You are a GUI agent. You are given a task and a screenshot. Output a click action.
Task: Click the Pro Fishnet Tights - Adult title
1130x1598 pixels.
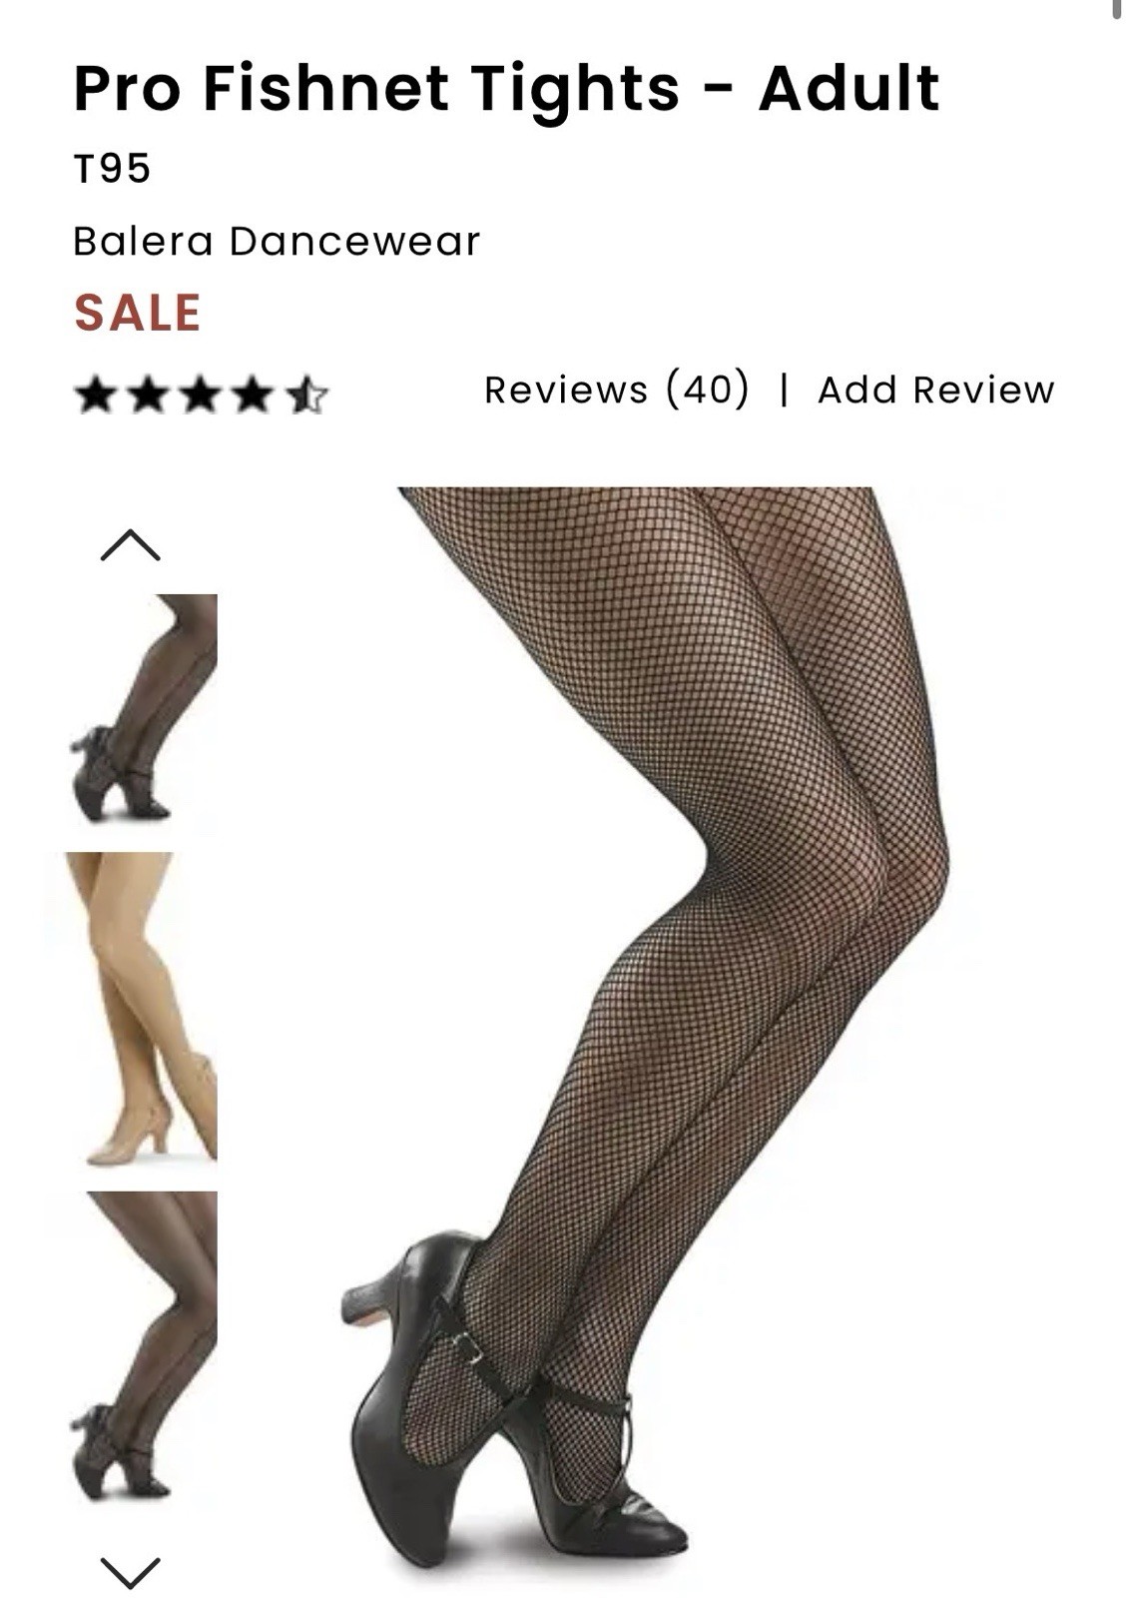pos(507,88)
